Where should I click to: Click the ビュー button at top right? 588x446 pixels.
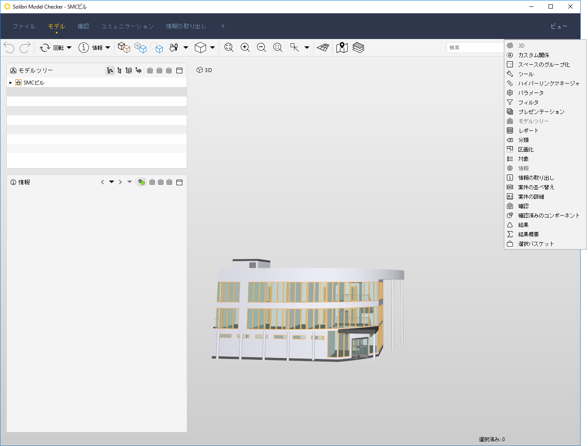(559, 26)
